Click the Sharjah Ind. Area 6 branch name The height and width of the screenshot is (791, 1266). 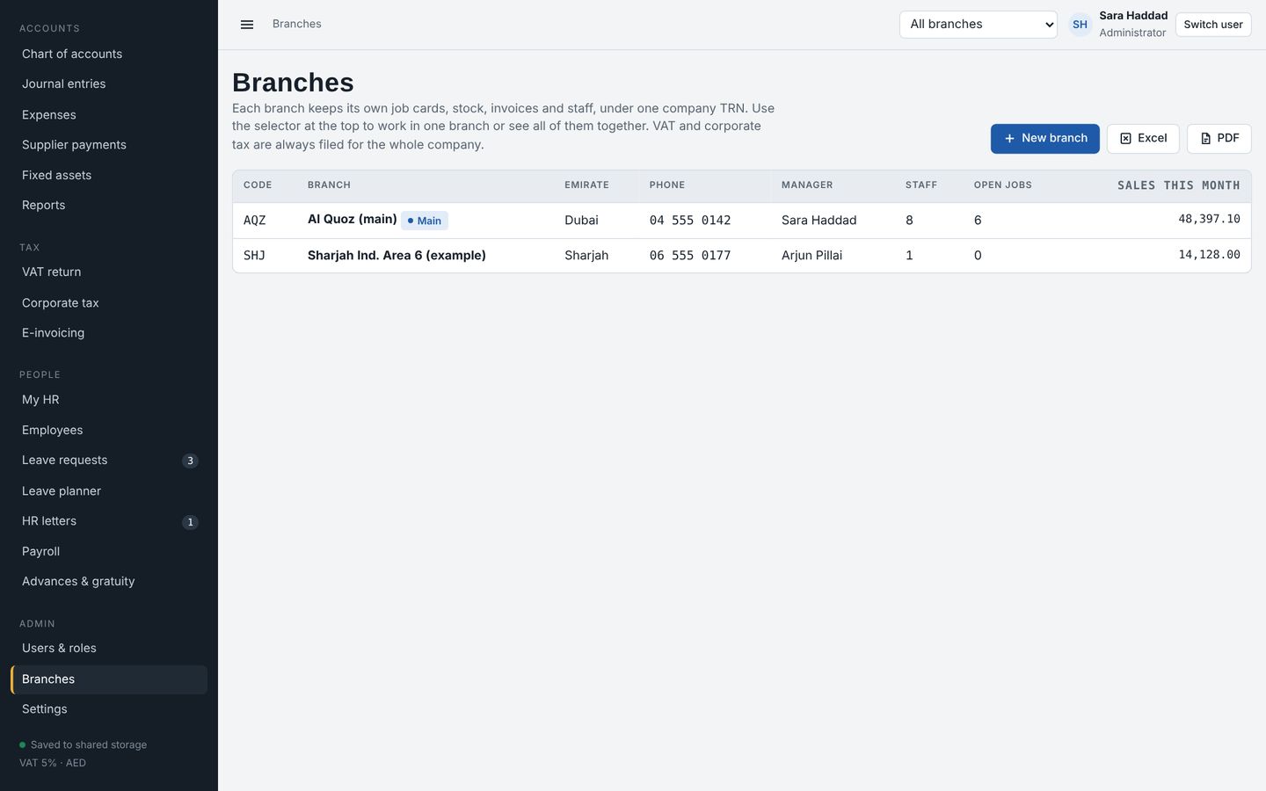(x=397, y=256)
